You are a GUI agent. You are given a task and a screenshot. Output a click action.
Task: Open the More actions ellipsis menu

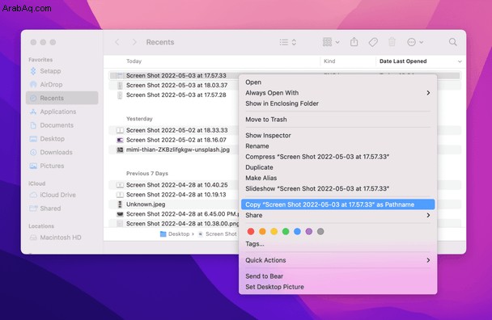point(415,42)
